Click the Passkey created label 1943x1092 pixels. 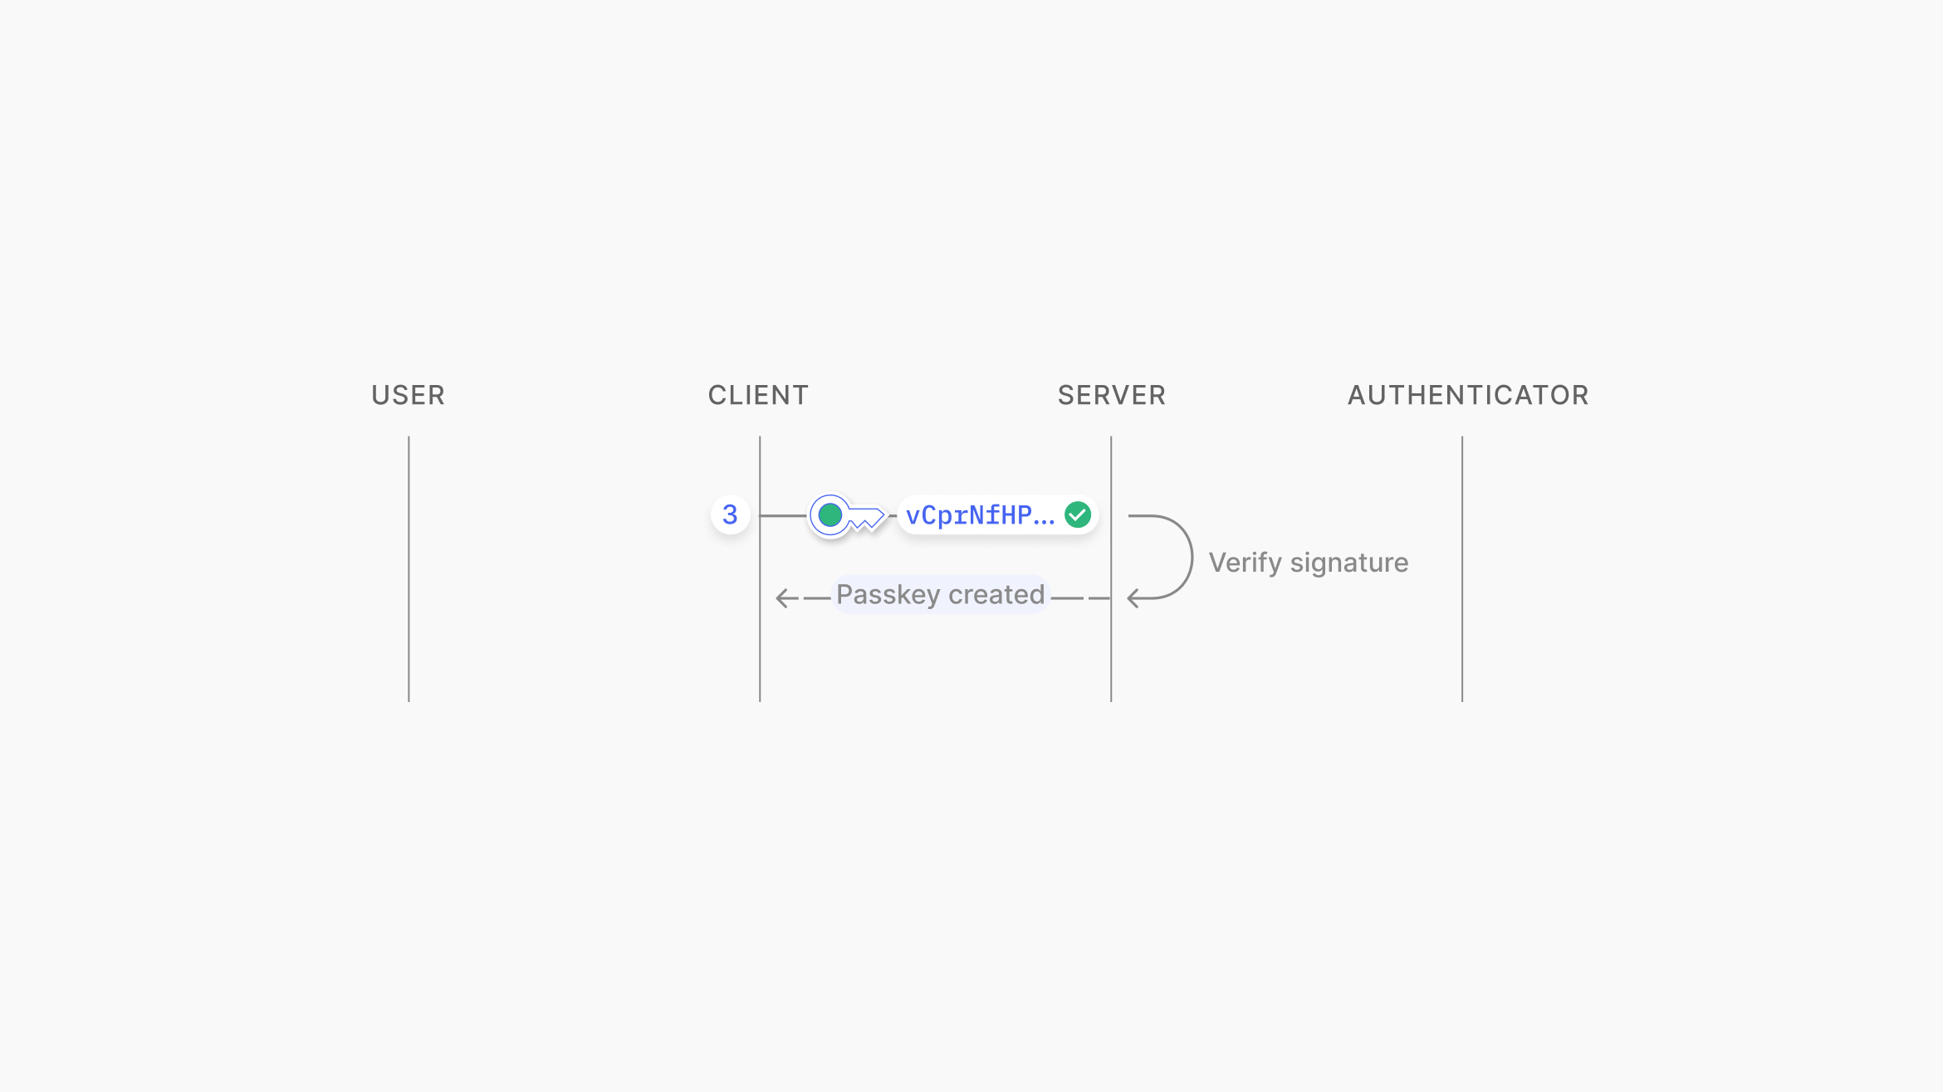click(941, 595)
